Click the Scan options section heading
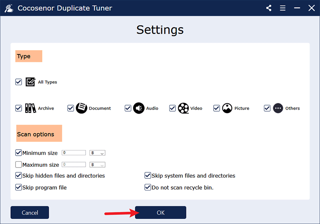The image size is (320, 224). tap(39, 134)
